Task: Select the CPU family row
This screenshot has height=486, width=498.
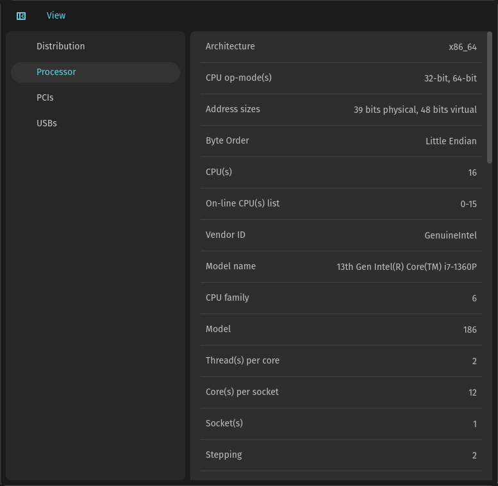Action: coord(341,298)
